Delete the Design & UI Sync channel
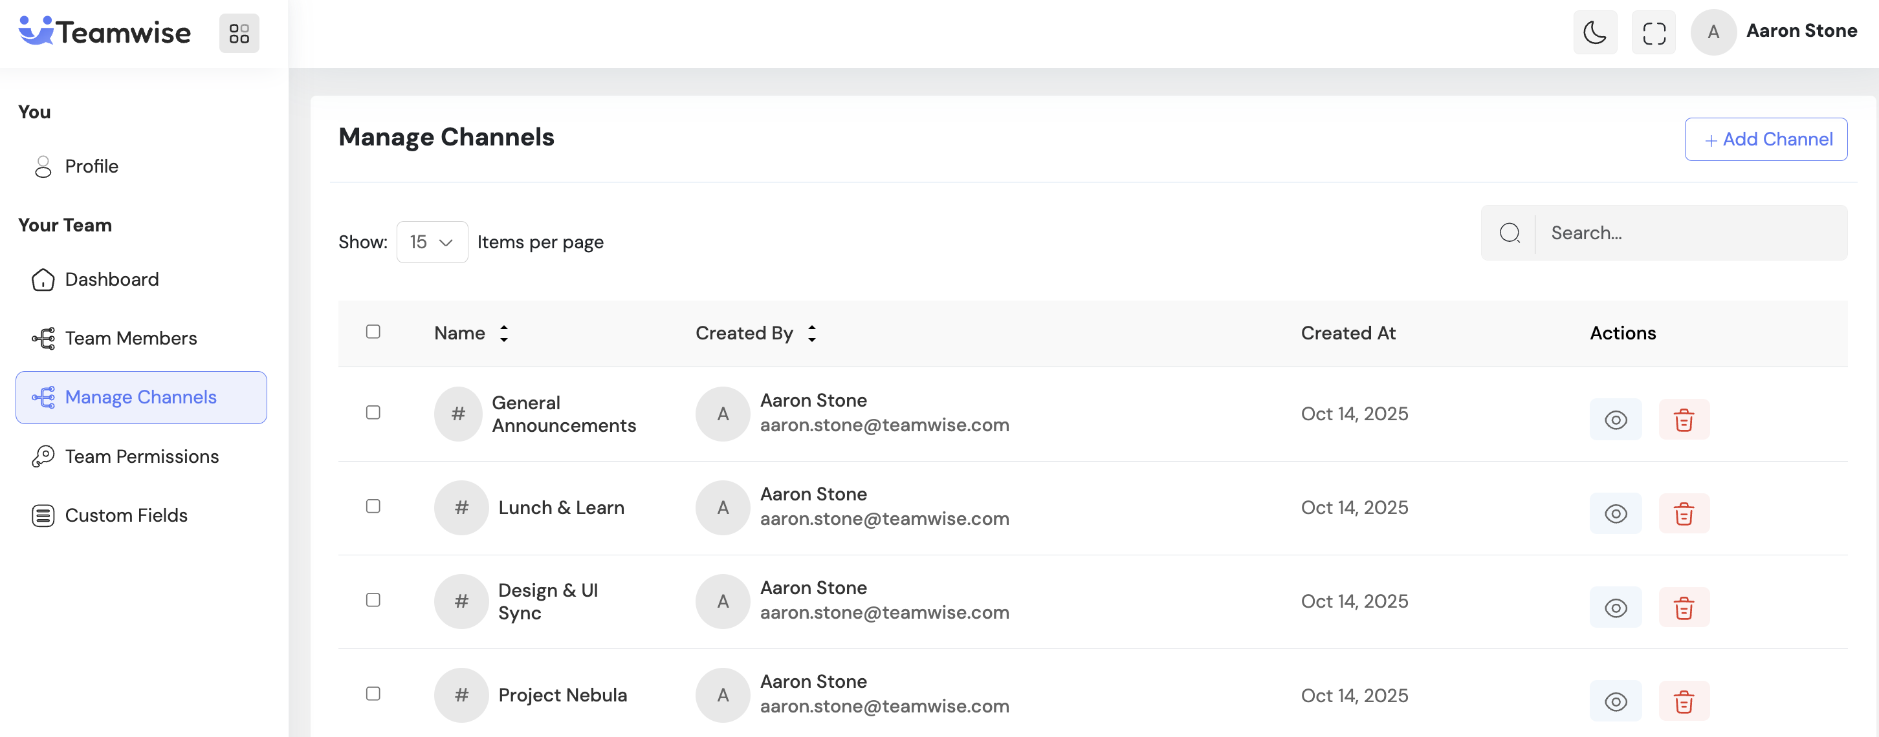This screenshot has width=1879, height=737. (x=1684, y=608)
